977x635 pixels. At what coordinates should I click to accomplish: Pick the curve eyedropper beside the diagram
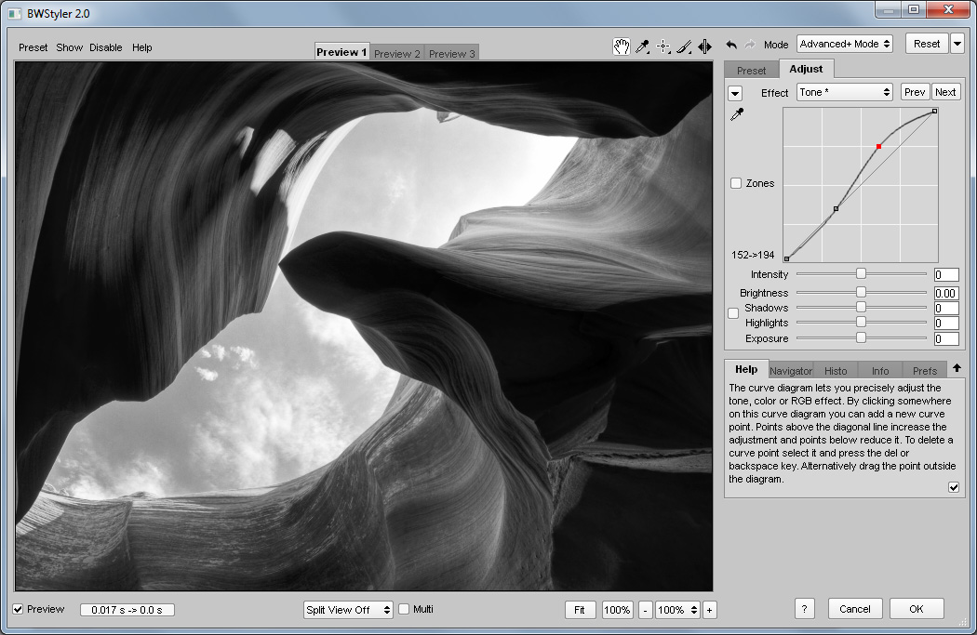point(737,114)
